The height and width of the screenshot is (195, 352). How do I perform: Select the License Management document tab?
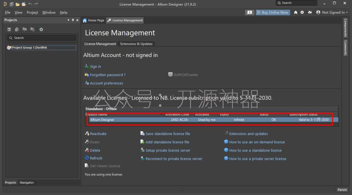125,20
